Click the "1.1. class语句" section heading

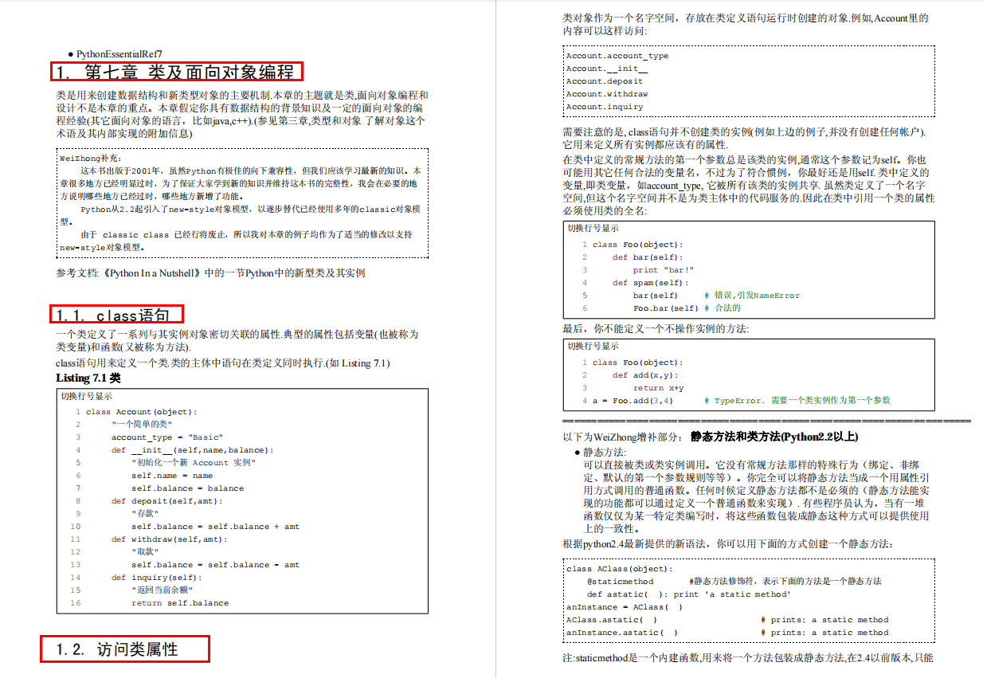[113, 315]
